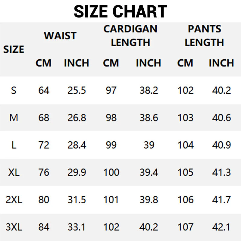Select the CM subheader under PANTS LENGTH
241x241 pixels.
[185, 63]
